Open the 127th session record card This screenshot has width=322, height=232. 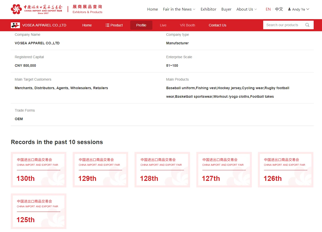pyautogui.click(x=224, y=170)
